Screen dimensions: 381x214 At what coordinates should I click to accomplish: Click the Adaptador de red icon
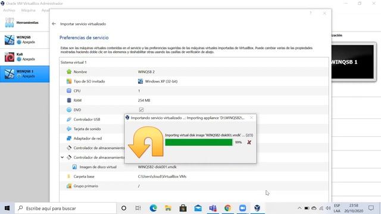click(x=69, y=139)
